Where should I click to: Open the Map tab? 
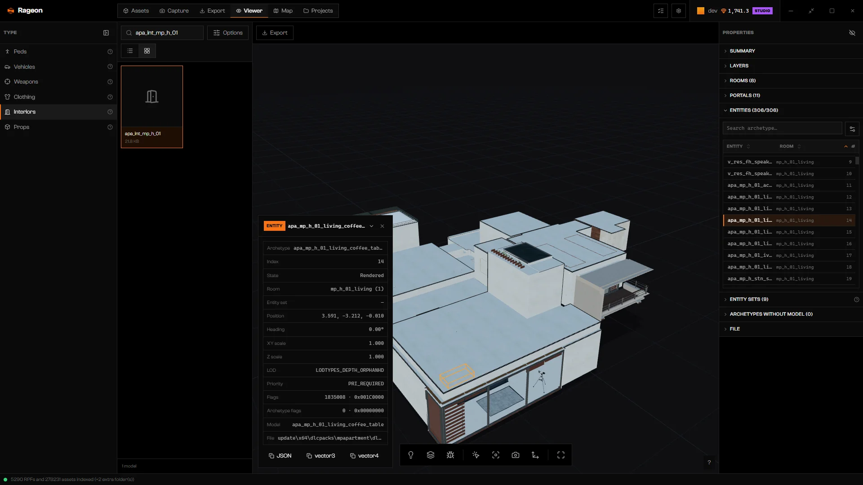click(x=283, y=11)
